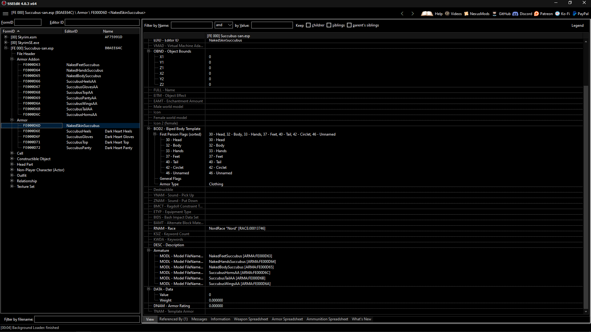
Task: Select SuccubusWingsAA armature entry
Action: [x=240, y=284]
